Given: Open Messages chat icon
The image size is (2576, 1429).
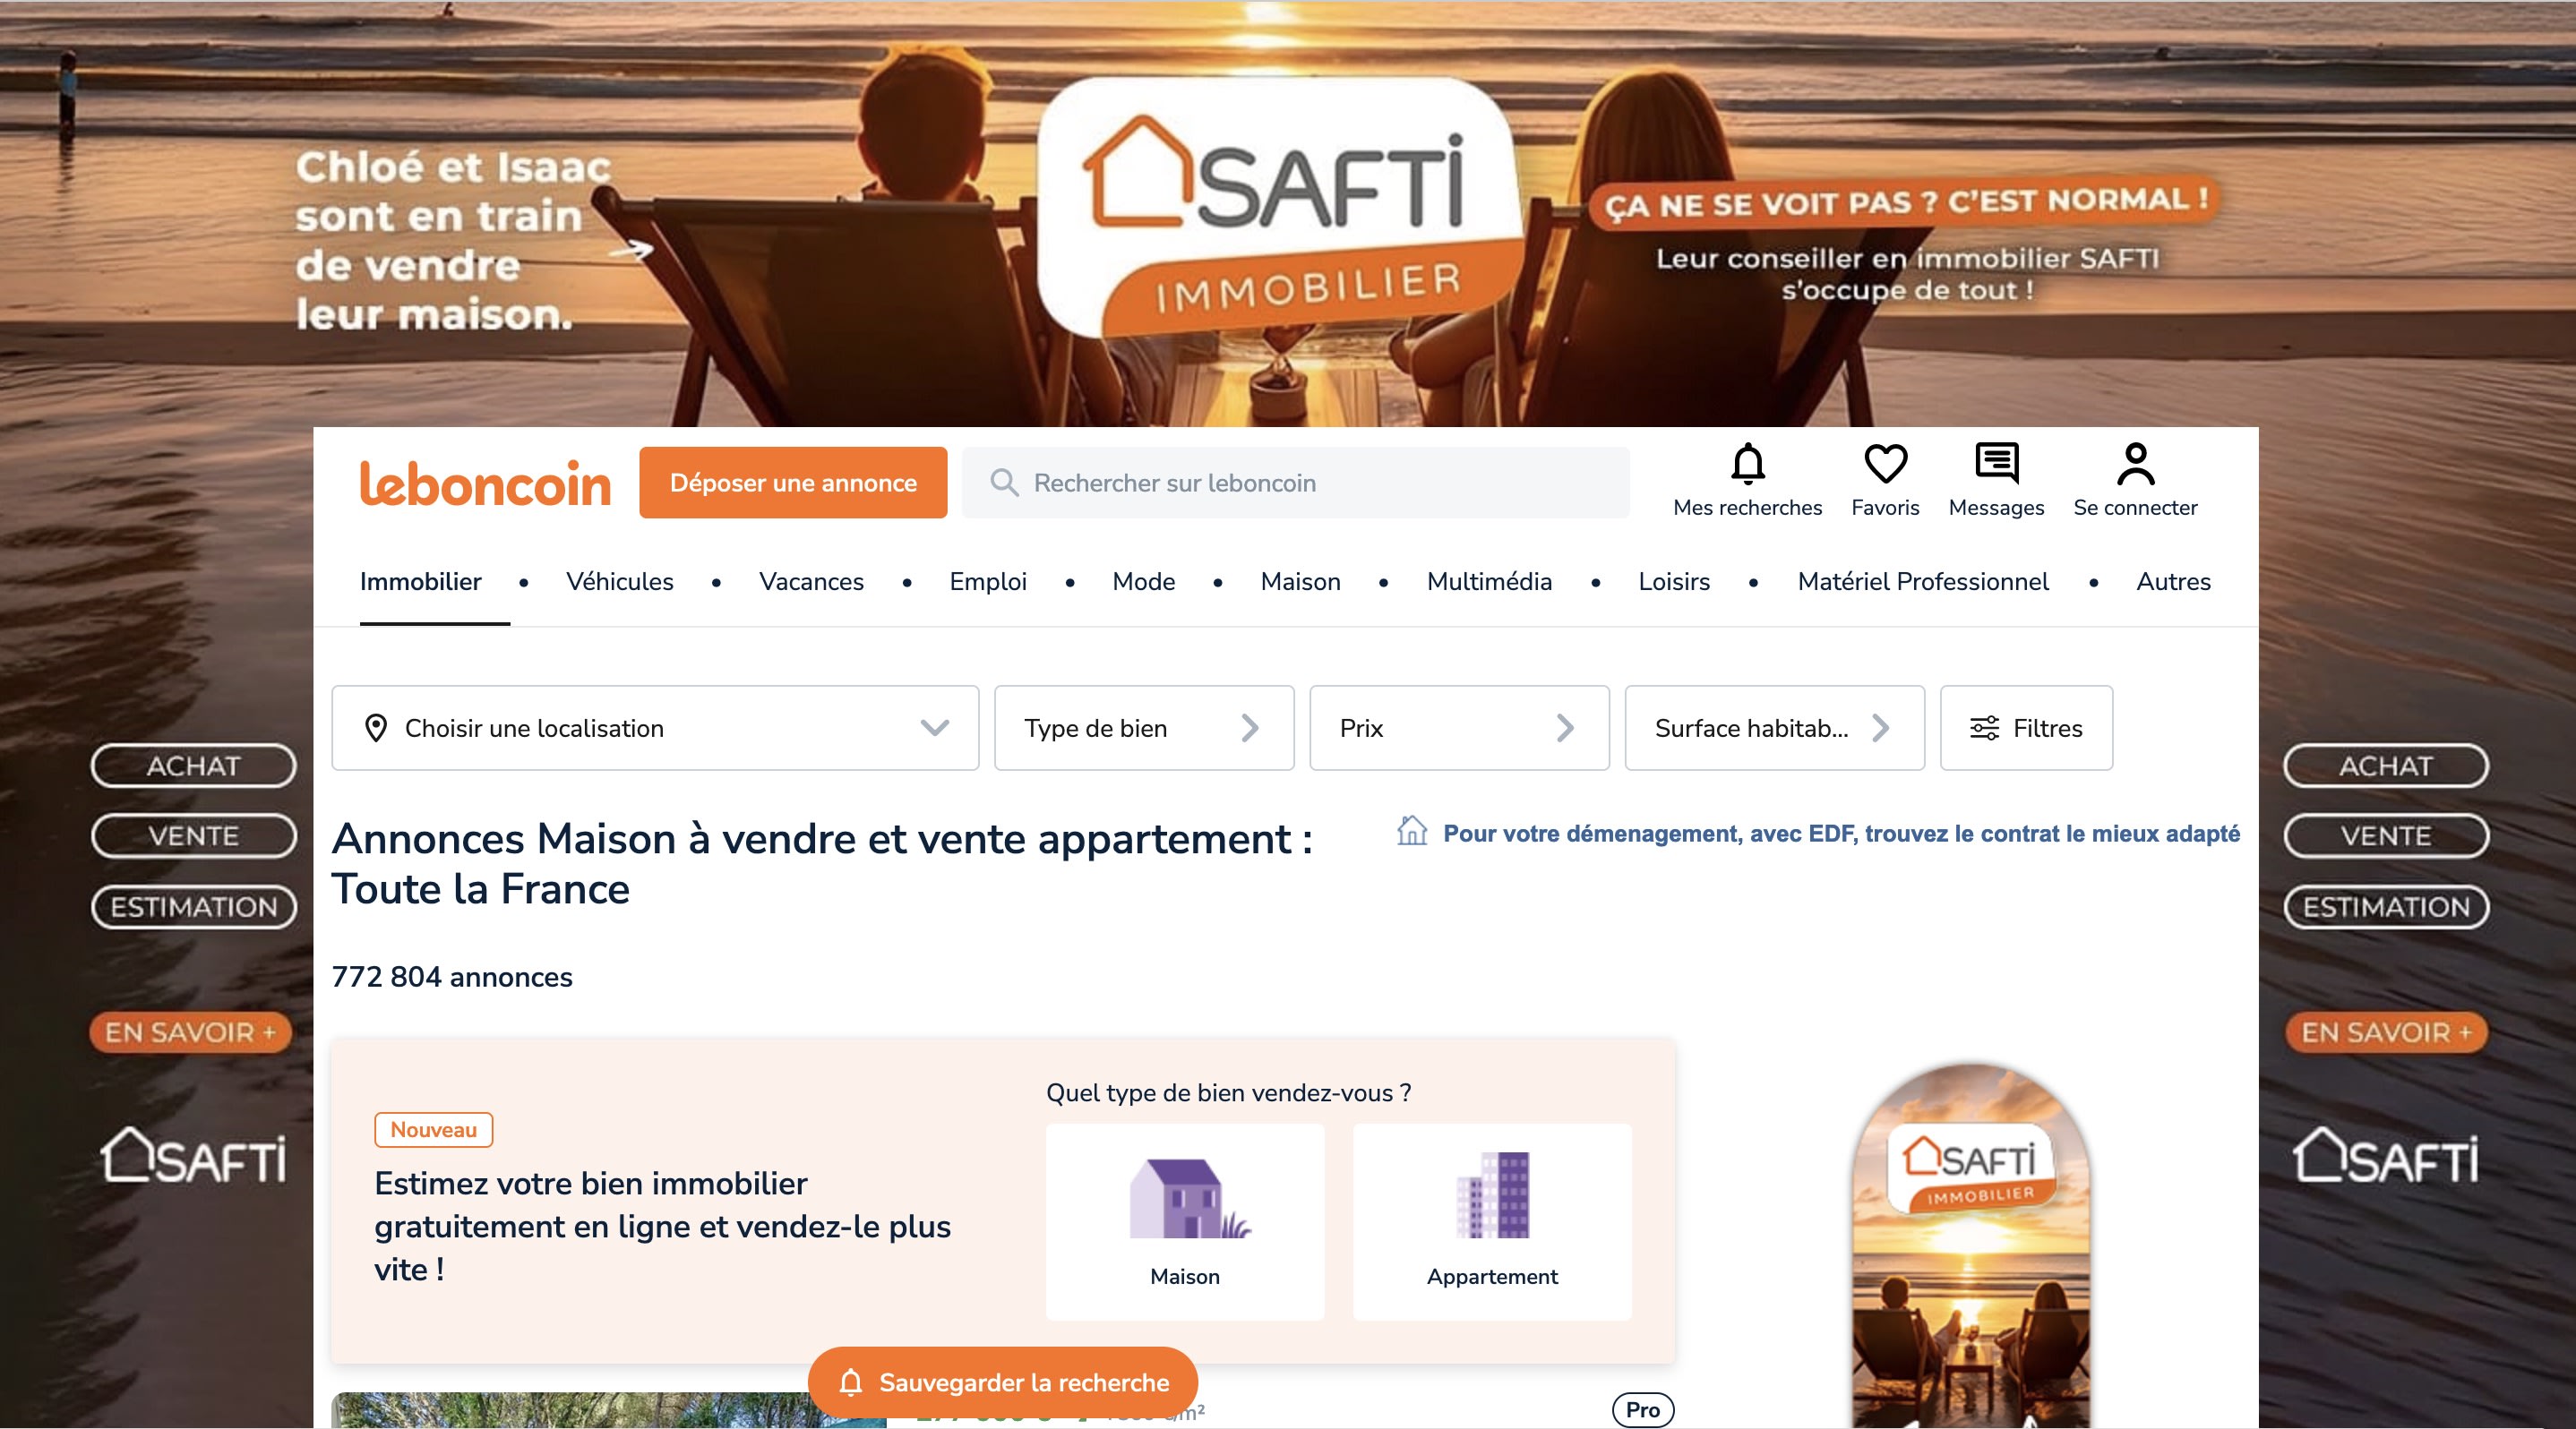Looking at the screenshot, I should [1996, 464].
